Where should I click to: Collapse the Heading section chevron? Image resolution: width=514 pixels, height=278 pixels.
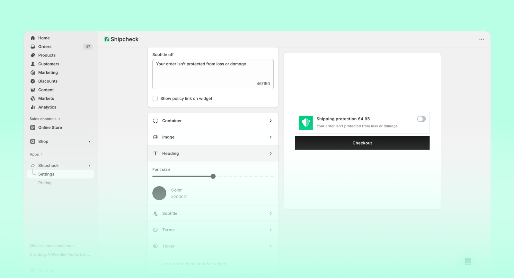pyautogui.click(x=270, y=153)
